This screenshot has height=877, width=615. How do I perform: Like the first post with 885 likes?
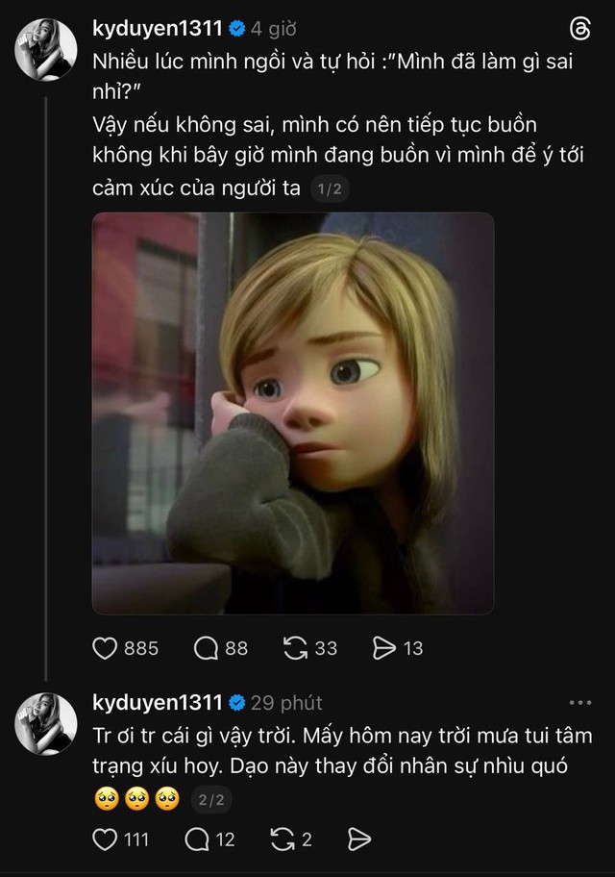tap(105, 649)
